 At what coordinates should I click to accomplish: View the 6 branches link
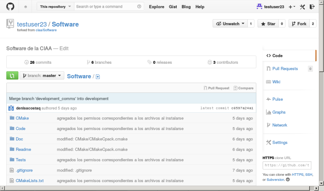(99, 62)
